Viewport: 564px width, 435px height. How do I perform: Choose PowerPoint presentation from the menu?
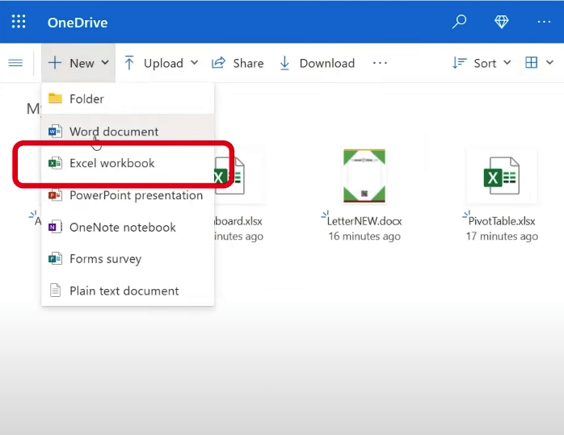pyautogui.click(x=128, y=195)
